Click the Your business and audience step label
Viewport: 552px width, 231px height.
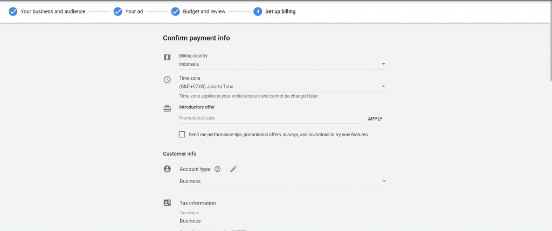click(53, 12)
